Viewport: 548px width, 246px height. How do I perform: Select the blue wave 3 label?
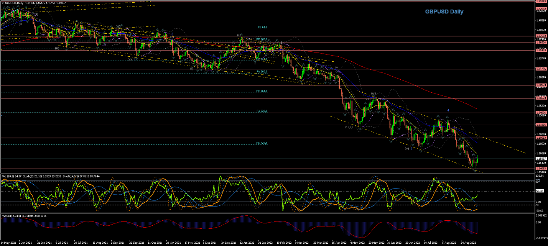(411, 148)
